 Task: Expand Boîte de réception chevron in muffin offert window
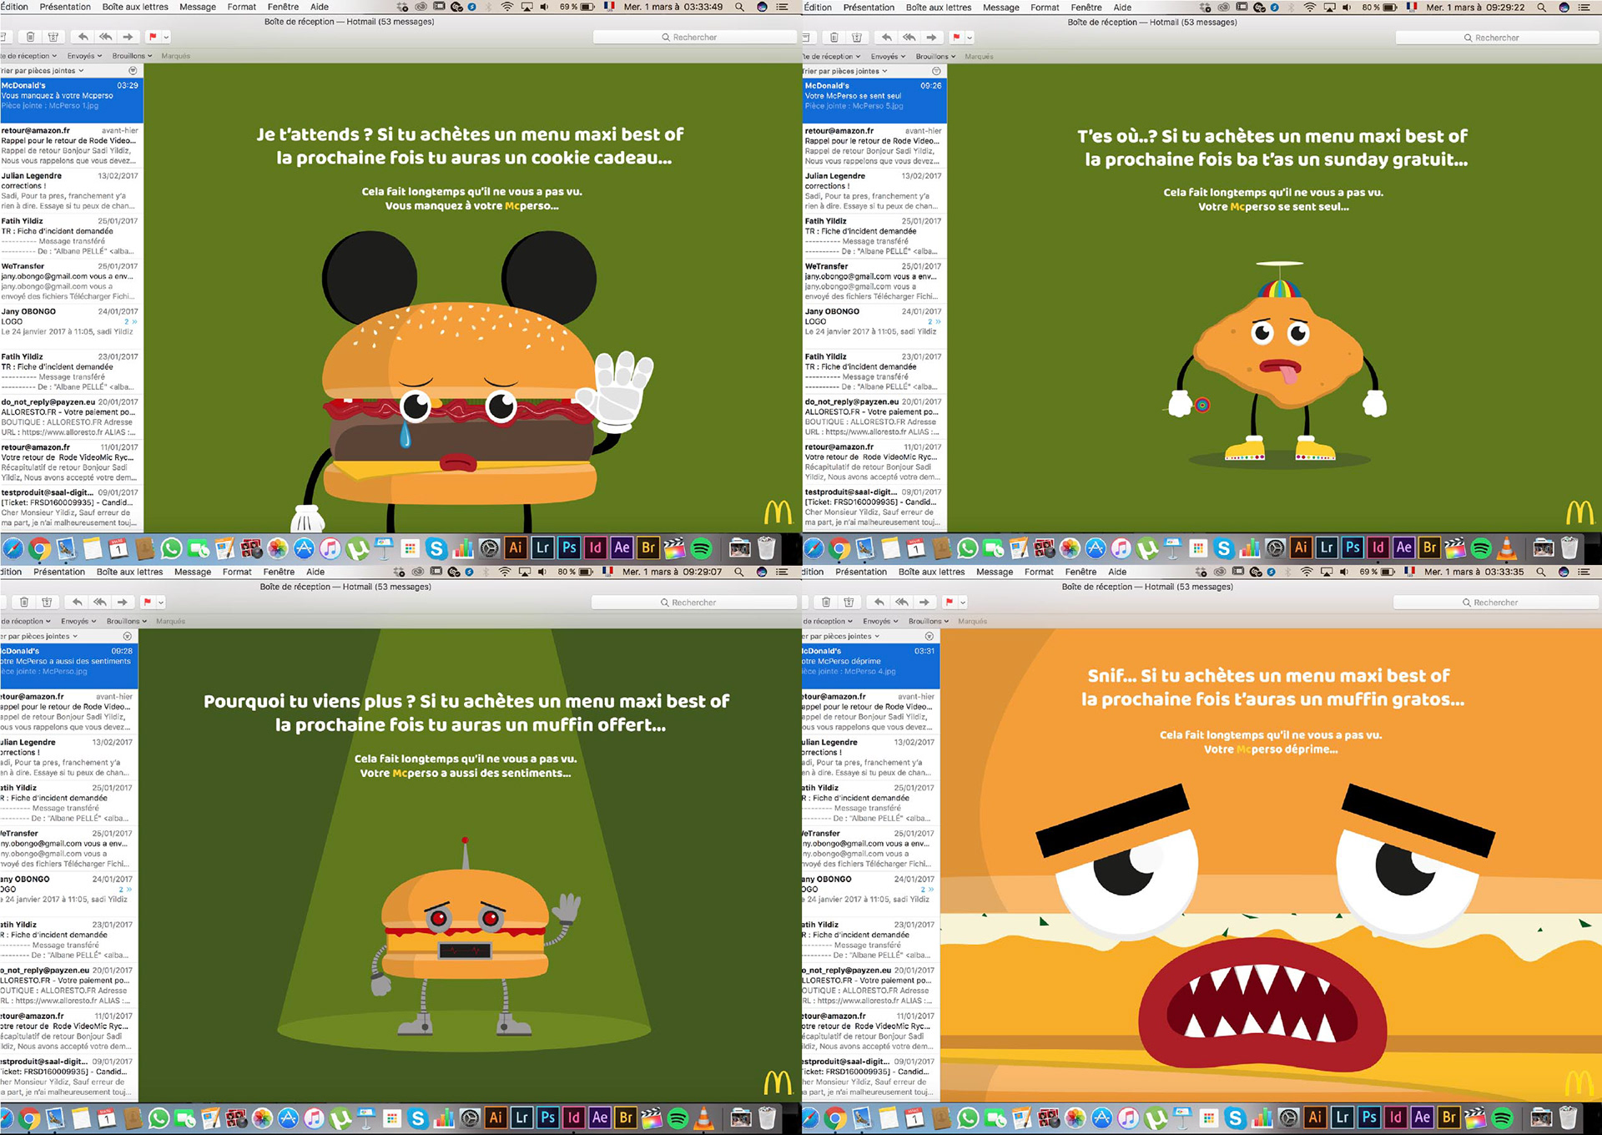pyautogui.click(x=48, y=621)
